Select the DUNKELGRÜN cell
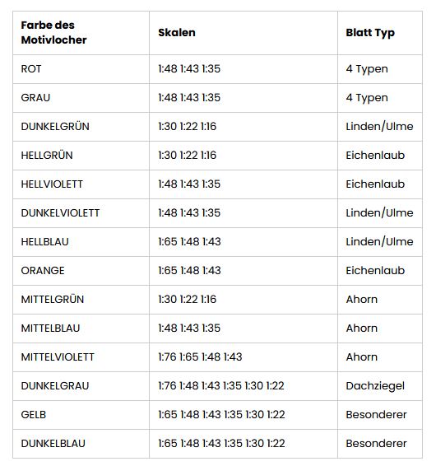The width and height of the screenshot is (436, 466). [55, 127]
